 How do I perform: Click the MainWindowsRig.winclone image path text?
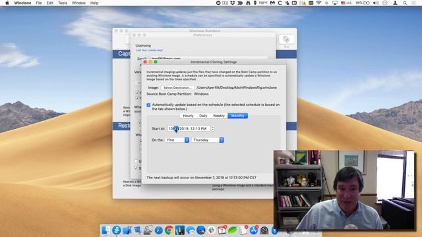click(237, 88)
